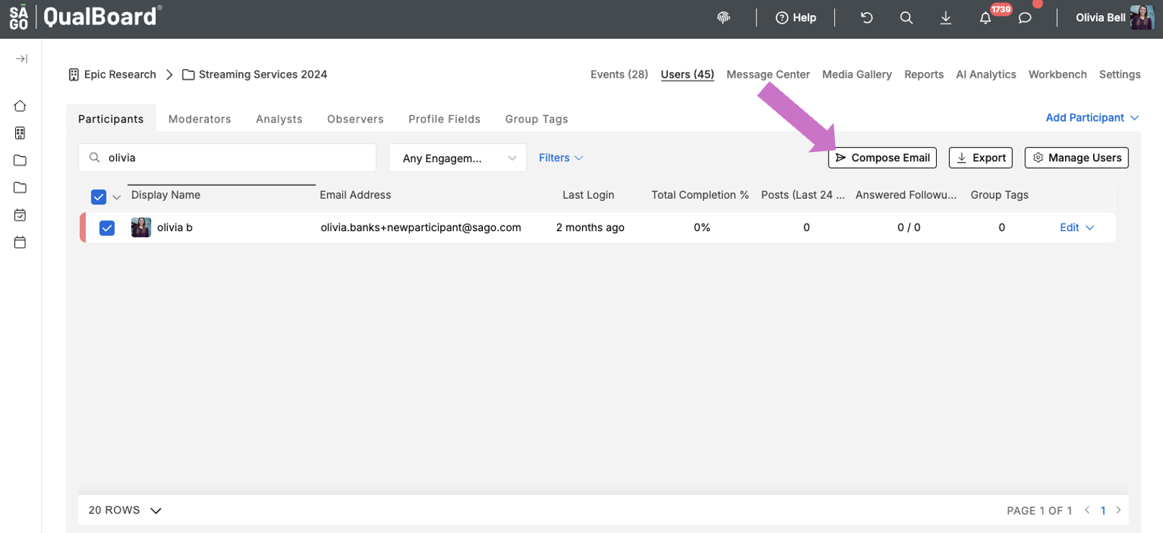Screen dimensions: 1163x533
Task: Go to previous page arrow in pagination
Action: (x=1087, y=510)
